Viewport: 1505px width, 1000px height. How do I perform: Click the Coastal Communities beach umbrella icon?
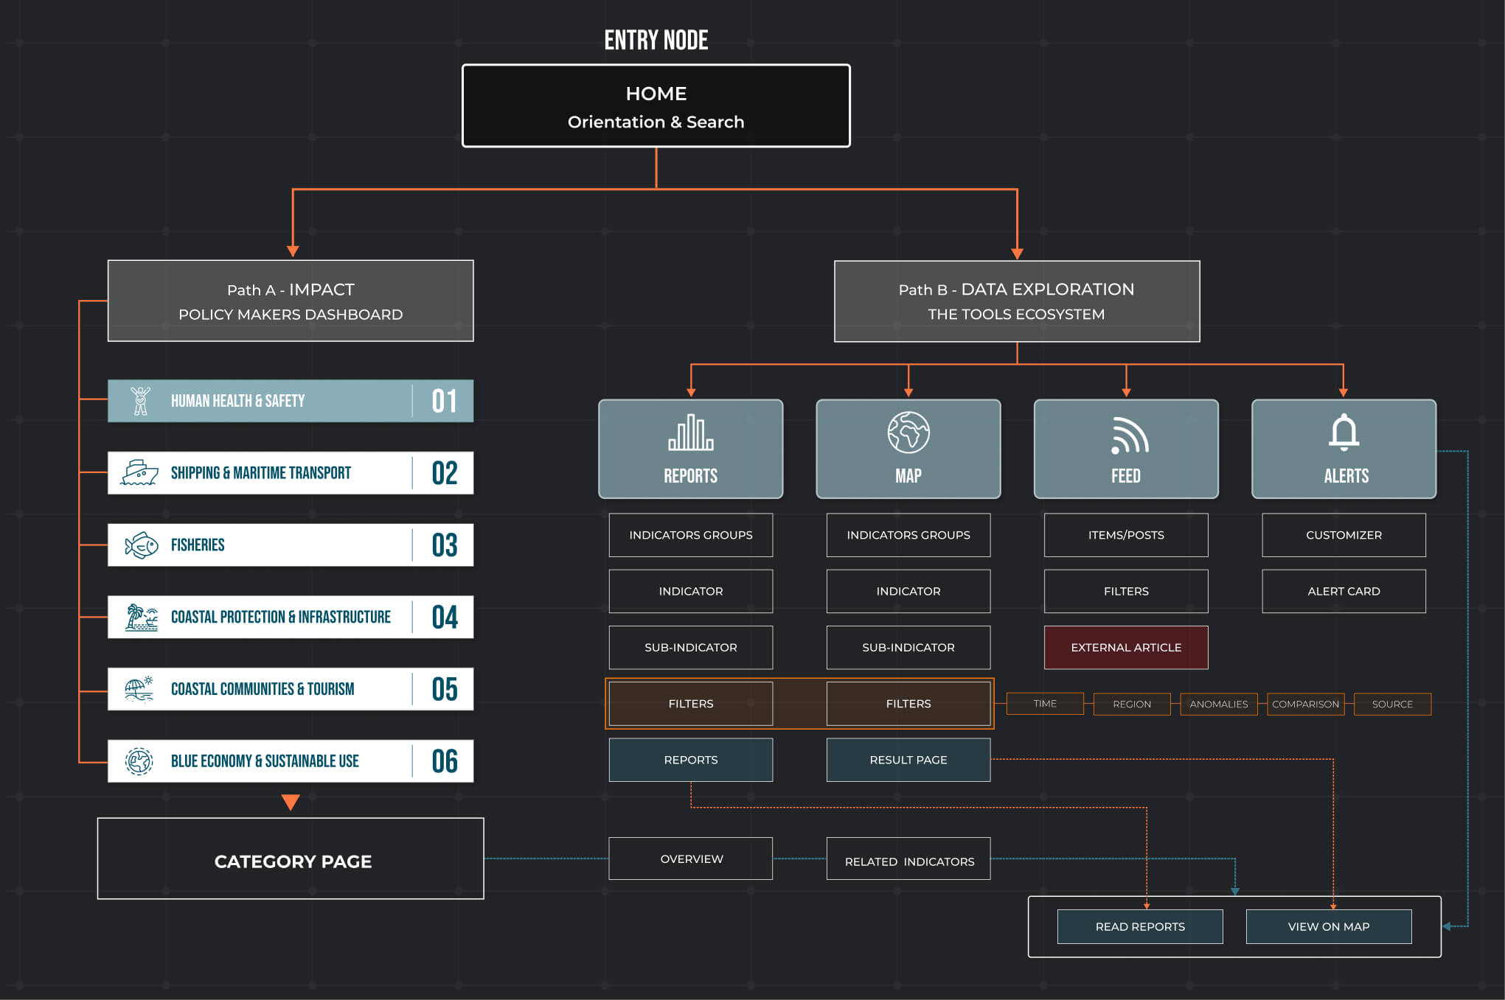click(x=139, y=689)
